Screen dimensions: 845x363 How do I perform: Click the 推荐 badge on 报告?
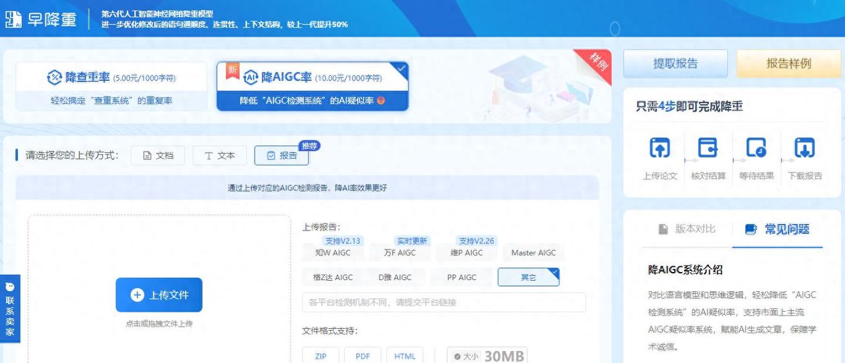click(x=310, y=145)
